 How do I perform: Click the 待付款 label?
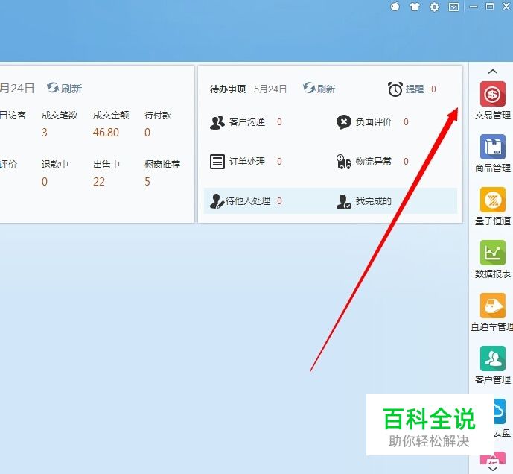pyautogui.click(x=158, y=116)
